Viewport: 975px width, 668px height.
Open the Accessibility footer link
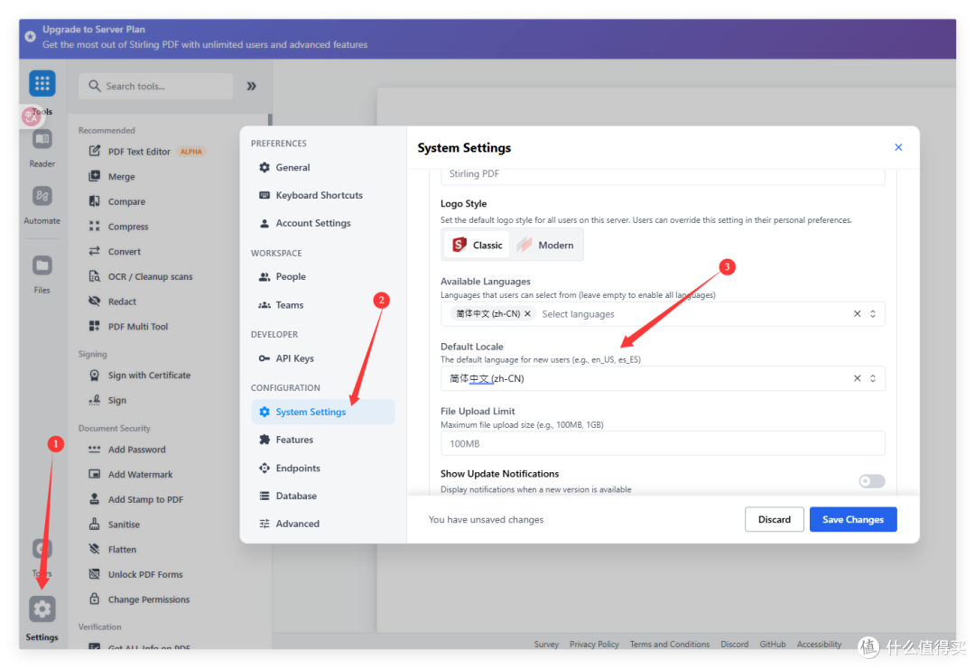click(x=819, y=645)
